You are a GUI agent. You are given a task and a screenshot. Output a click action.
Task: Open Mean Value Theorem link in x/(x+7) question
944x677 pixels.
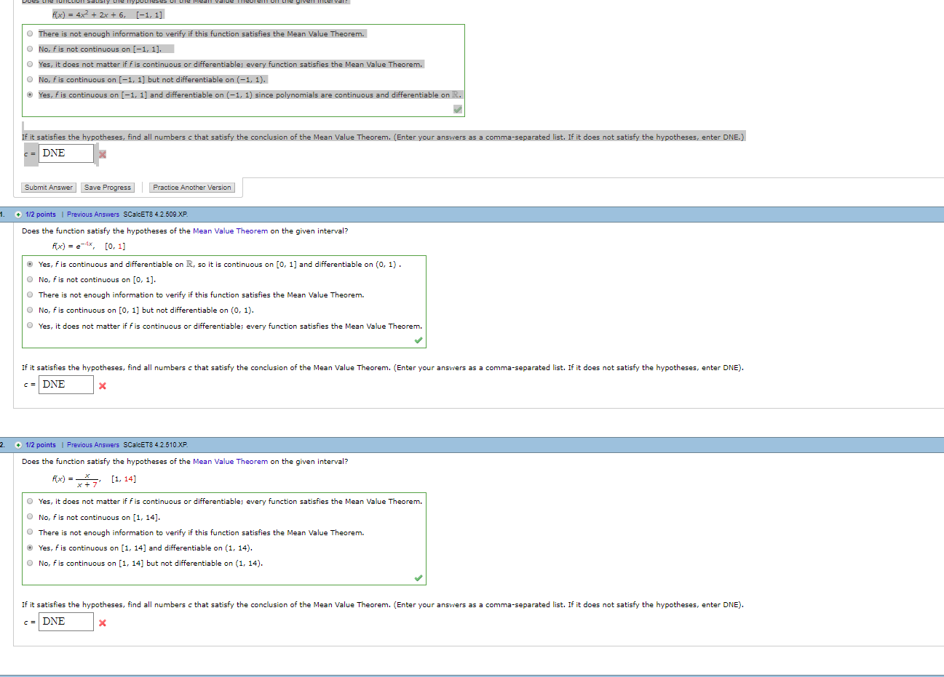coord(230,462)
